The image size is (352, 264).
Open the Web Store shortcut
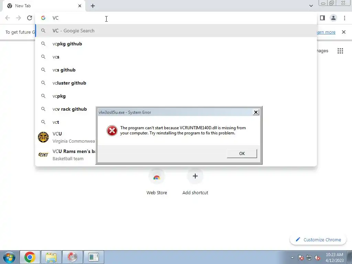[x=157, y=182]
